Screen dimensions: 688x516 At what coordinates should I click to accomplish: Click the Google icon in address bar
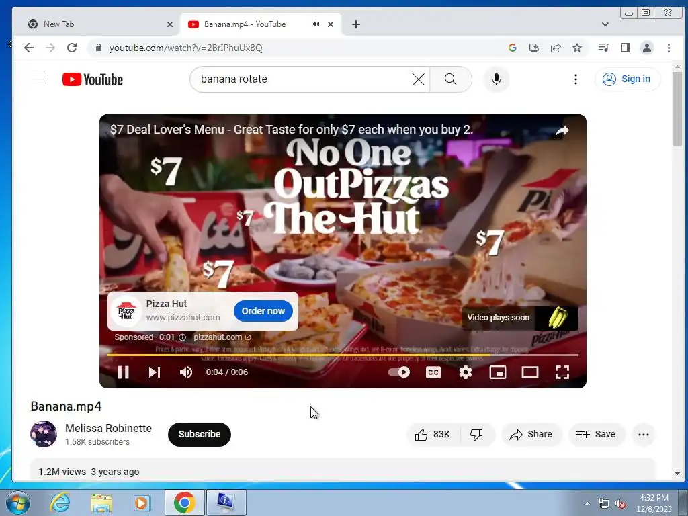point(512,48)
